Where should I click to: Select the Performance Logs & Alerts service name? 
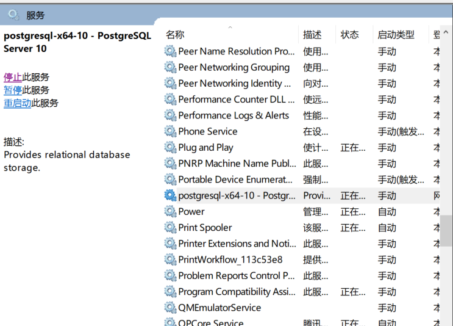pyautogui.click(x=234, y=116)
